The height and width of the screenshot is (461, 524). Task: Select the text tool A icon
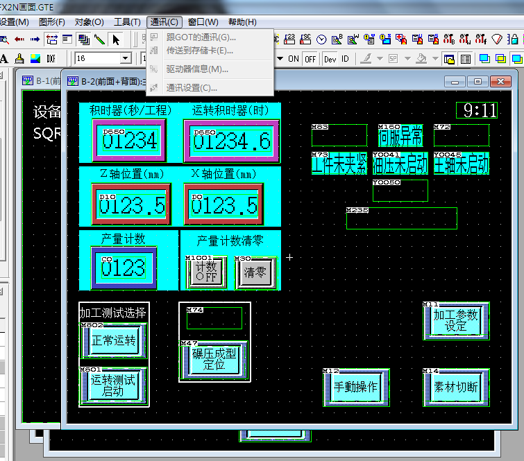[4, 58]
